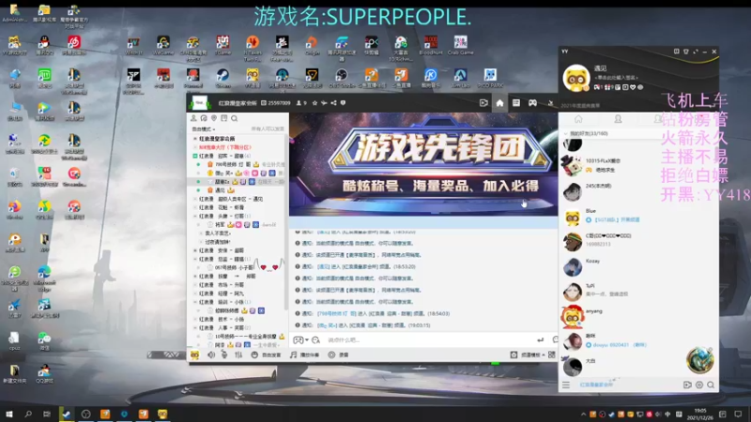The height and width of the screenshot is (422, 751).
Task: Click the share icon in channel title bar
Action: 333,103
